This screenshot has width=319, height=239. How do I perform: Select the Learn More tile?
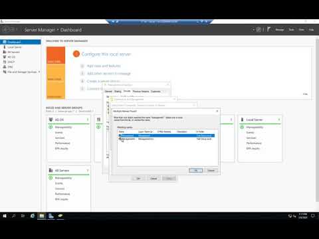56,90
